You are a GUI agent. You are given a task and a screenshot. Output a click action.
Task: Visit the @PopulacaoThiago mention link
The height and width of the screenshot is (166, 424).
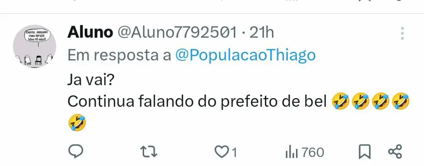click(x=246, y=55)
